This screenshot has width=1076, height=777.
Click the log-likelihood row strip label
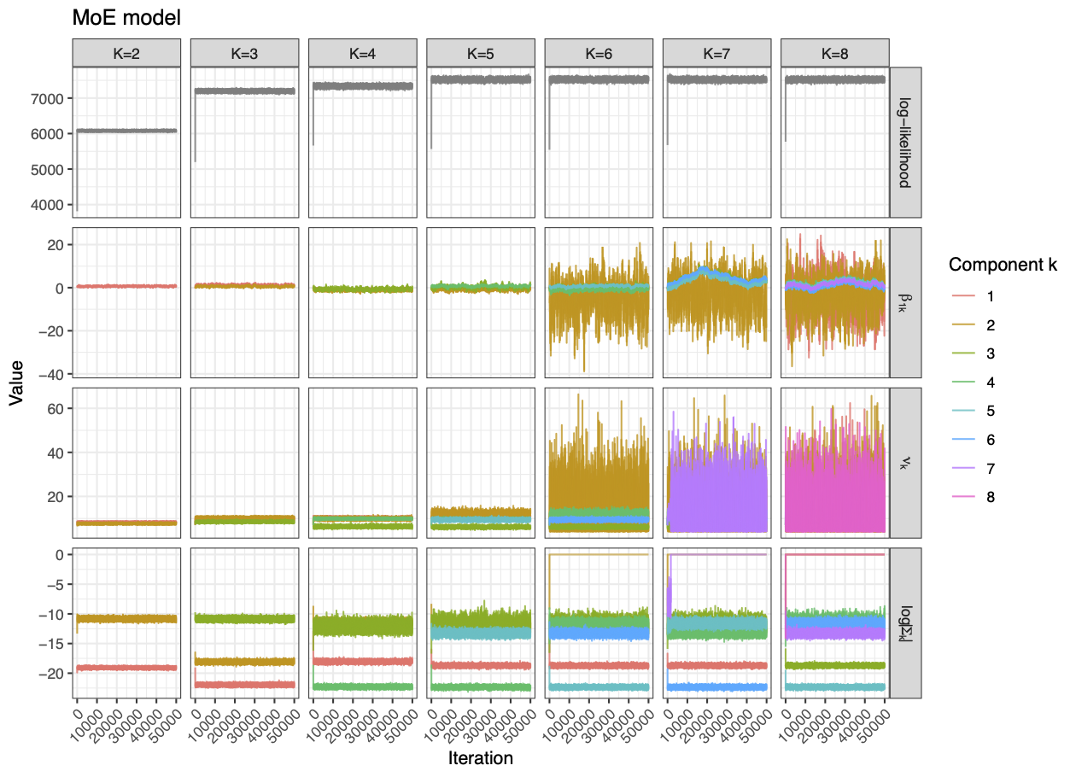905,143
